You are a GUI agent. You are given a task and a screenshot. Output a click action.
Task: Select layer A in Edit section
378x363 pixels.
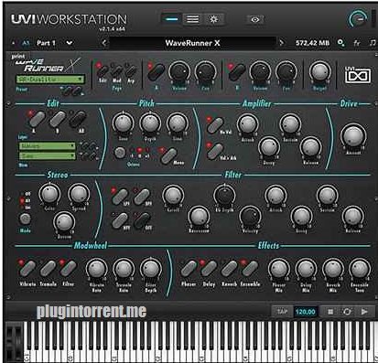point(37,119)
